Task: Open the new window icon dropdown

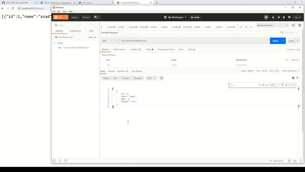Action: (x=96, y=17)
